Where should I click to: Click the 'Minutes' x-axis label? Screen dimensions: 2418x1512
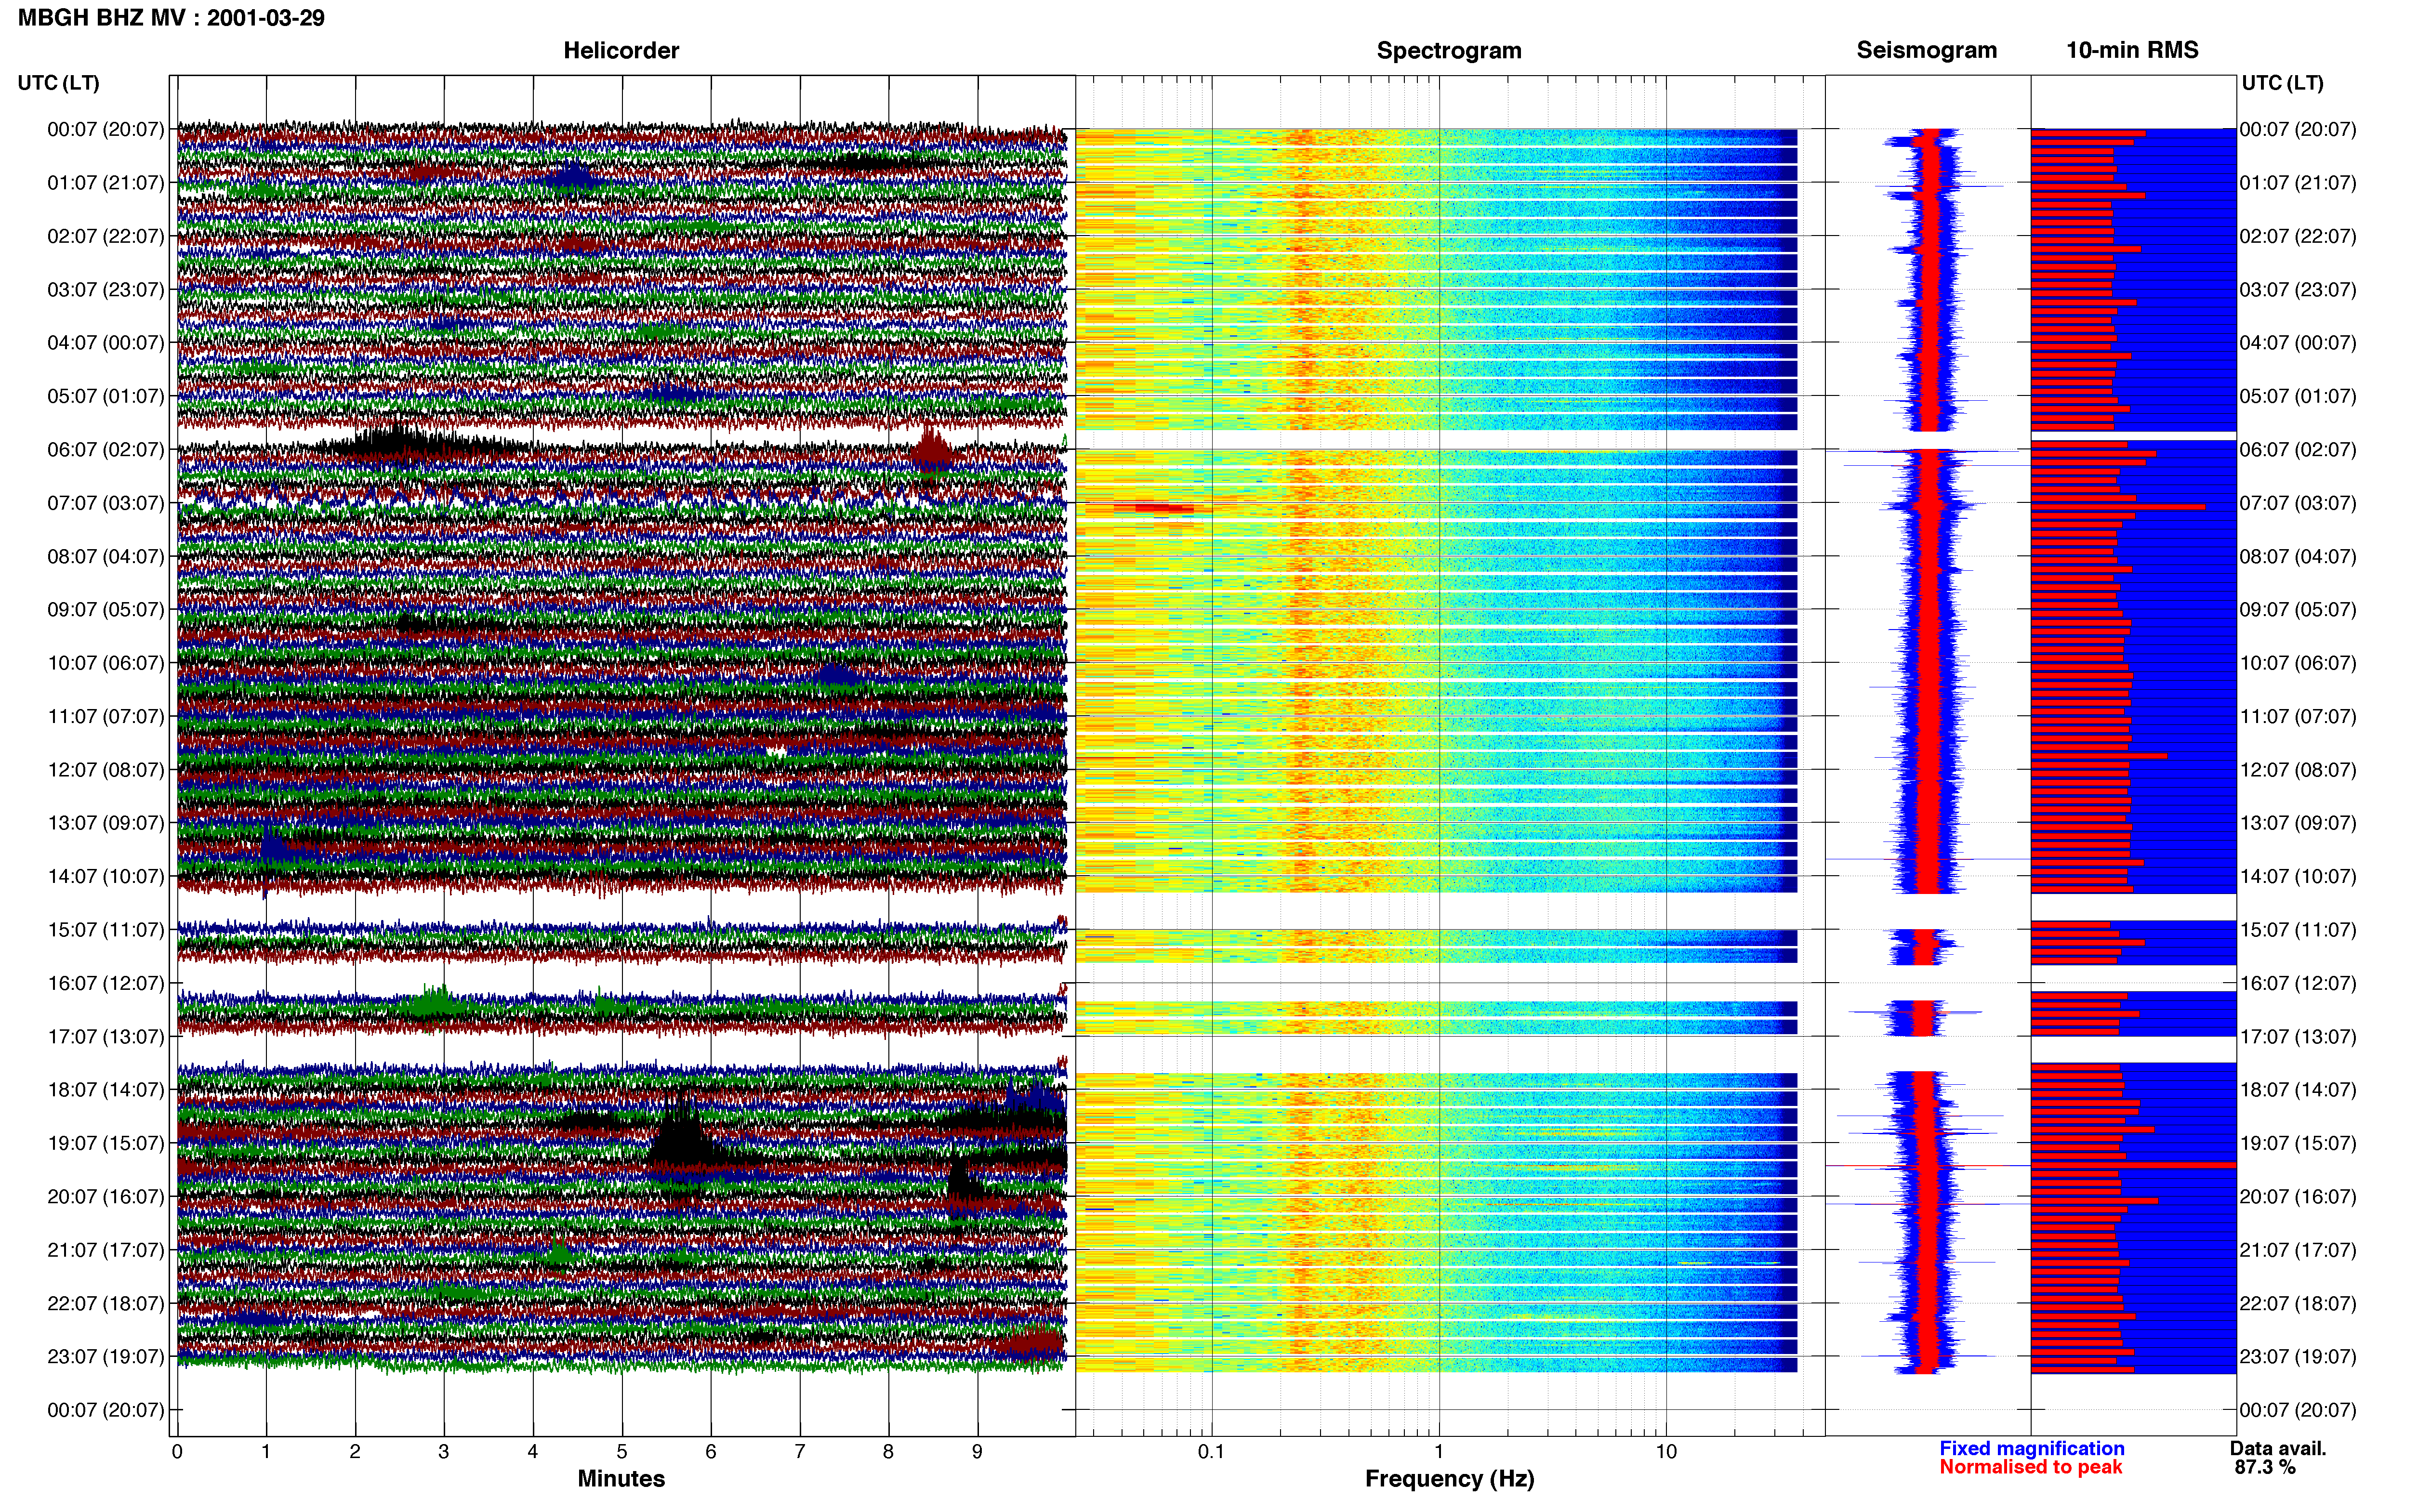click(x=621, y=1479)
